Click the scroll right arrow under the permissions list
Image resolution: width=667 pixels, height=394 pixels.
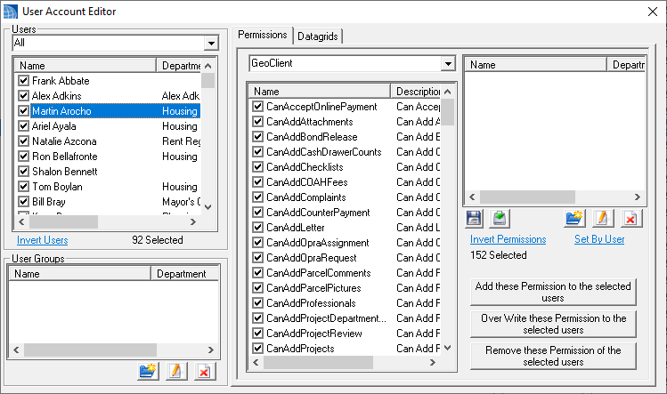pyautogui.click(x=433, y=362)
